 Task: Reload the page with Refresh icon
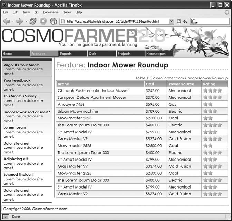pyautogui.click(x=33, y=21)
